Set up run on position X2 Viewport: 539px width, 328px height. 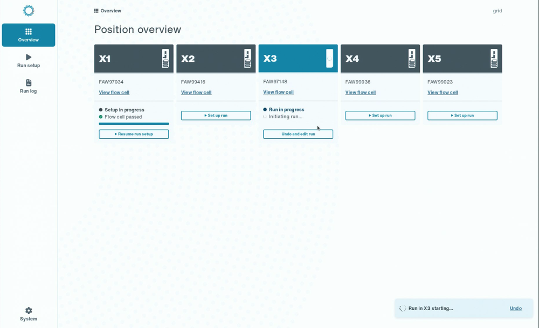coord(216,116)
